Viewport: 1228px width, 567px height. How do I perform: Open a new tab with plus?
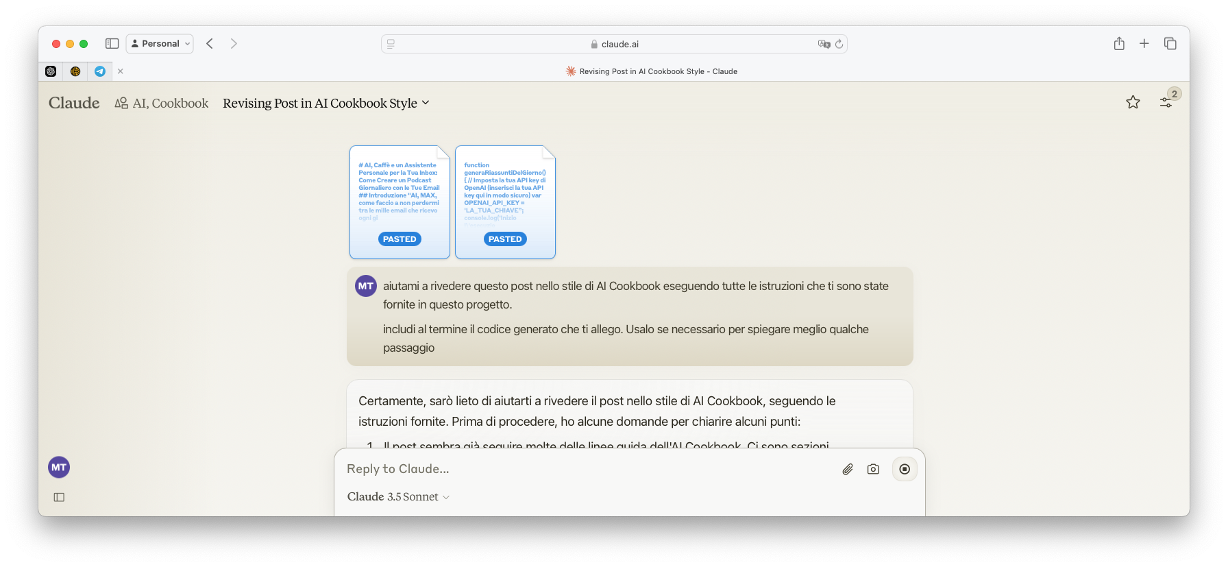(x=1144, y=43)
